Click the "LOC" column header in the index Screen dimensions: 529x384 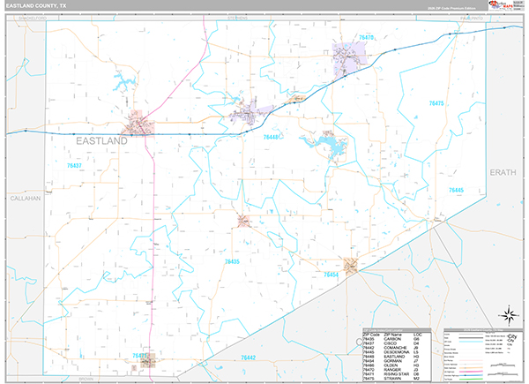click(x=417, y=335)
